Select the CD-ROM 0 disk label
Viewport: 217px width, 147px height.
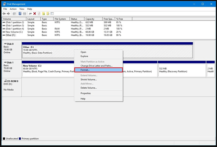click(x=12, y=81)
